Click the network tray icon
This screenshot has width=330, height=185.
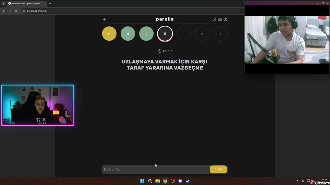308,181
